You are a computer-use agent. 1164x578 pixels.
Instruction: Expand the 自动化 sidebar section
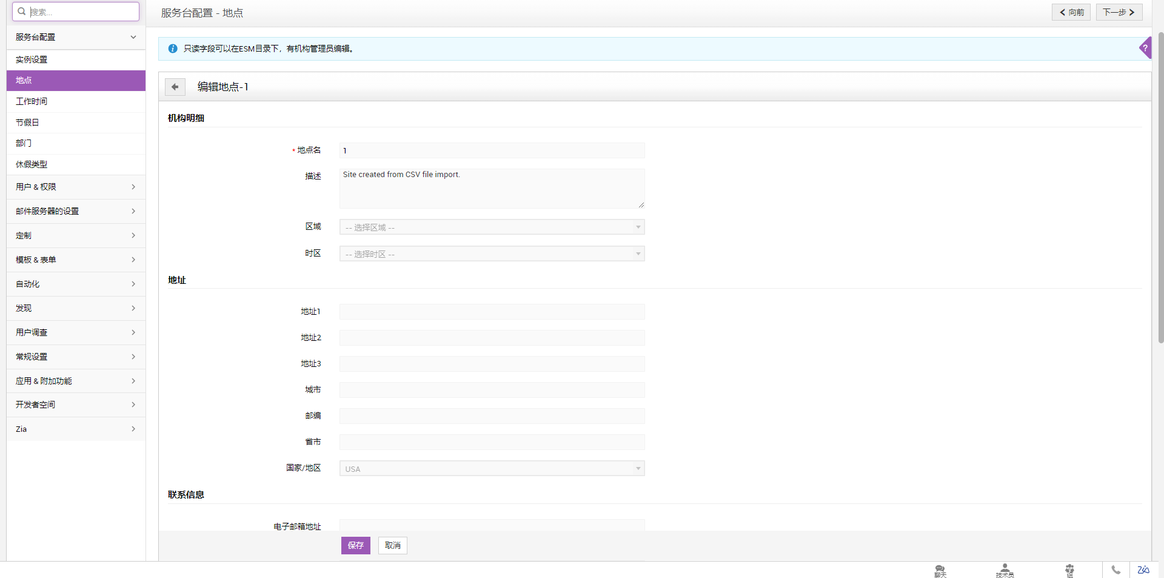(x=76, y=284)
